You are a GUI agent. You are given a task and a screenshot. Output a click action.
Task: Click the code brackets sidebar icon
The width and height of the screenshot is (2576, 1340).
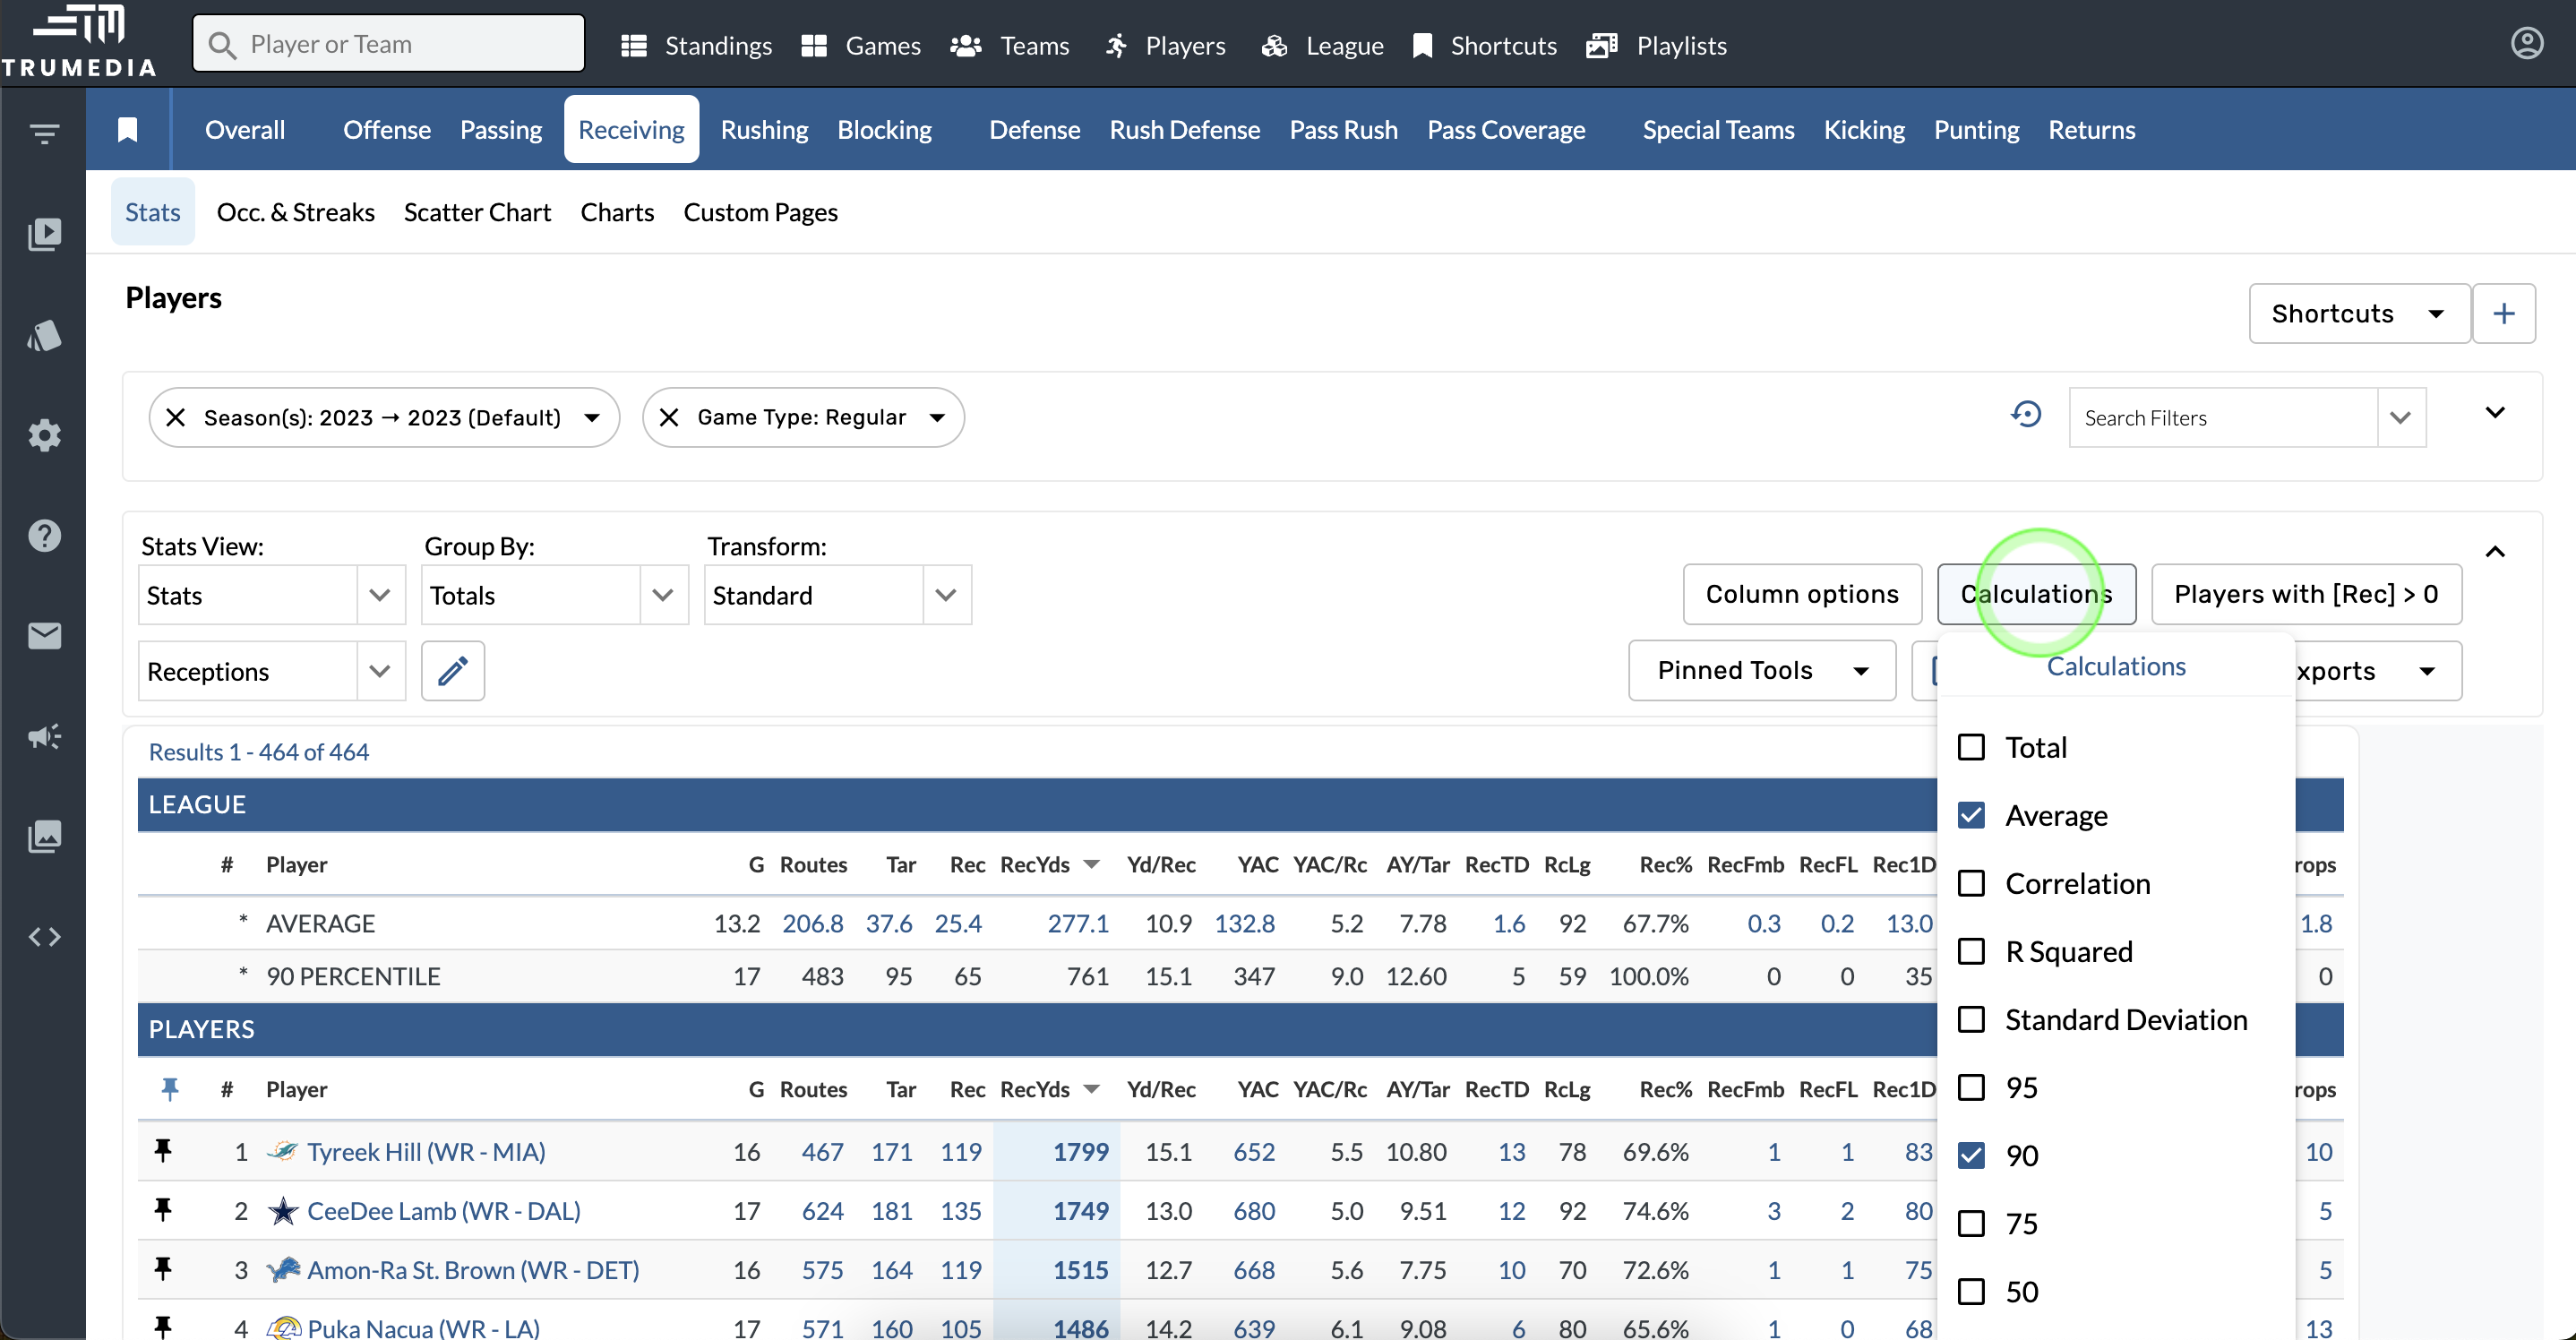point(44,937)
